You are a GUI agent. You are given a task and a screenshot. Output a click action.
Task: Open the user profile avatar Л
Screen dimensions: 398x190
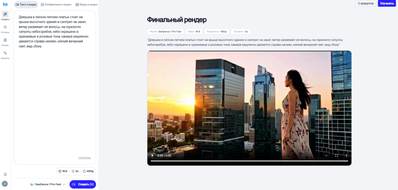tap(5, 184)
